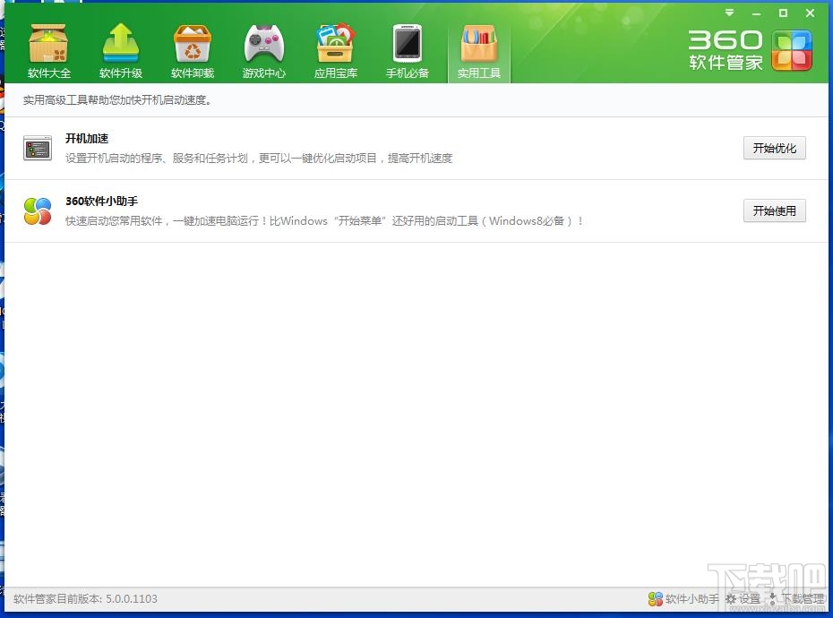Screen dimensions: 833x618
Task: Click the 手机必备 mobile essentials icon
Action: click(408, 45)
